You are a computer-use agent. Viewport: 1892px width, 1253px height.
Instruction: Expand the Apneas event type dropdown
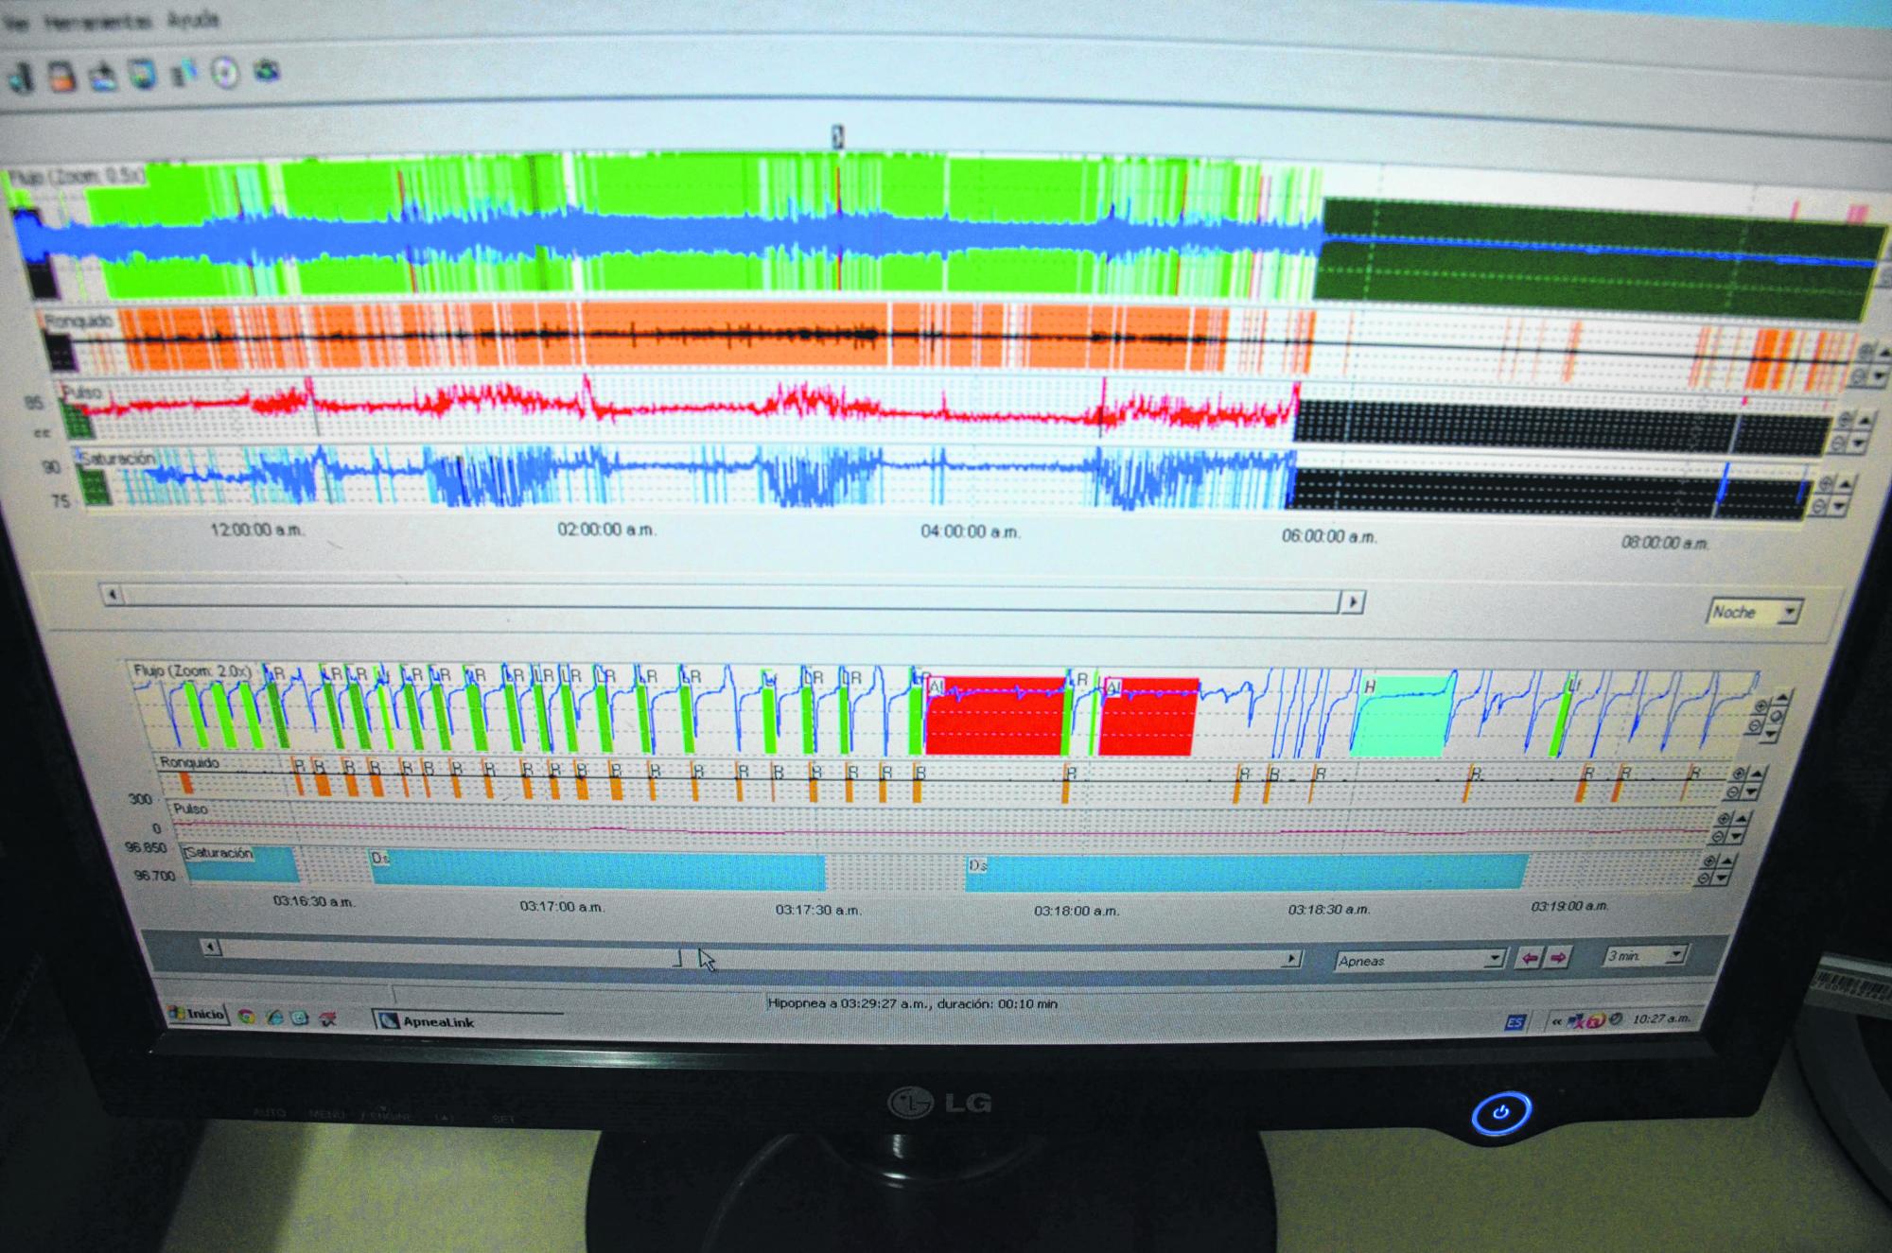(1493, 959)
